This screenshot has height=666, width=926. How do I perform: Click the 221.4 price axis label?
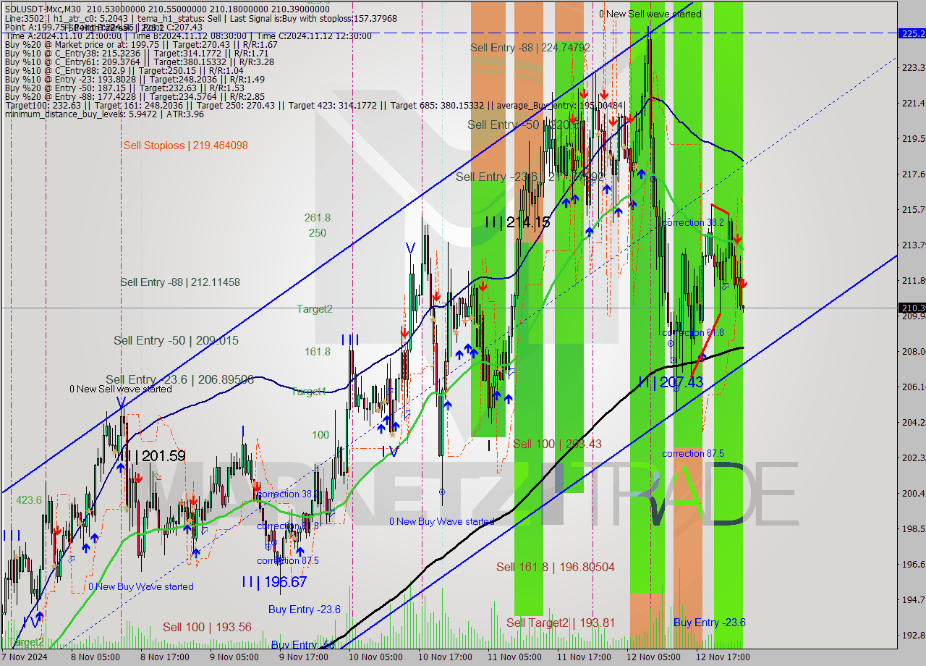[x=914, y=103]
